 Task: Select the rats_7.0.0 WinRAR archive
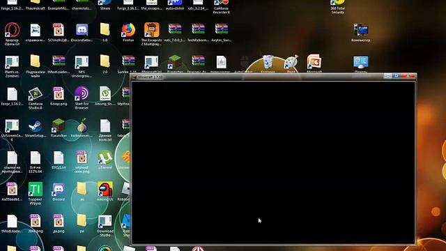[175, 30]
